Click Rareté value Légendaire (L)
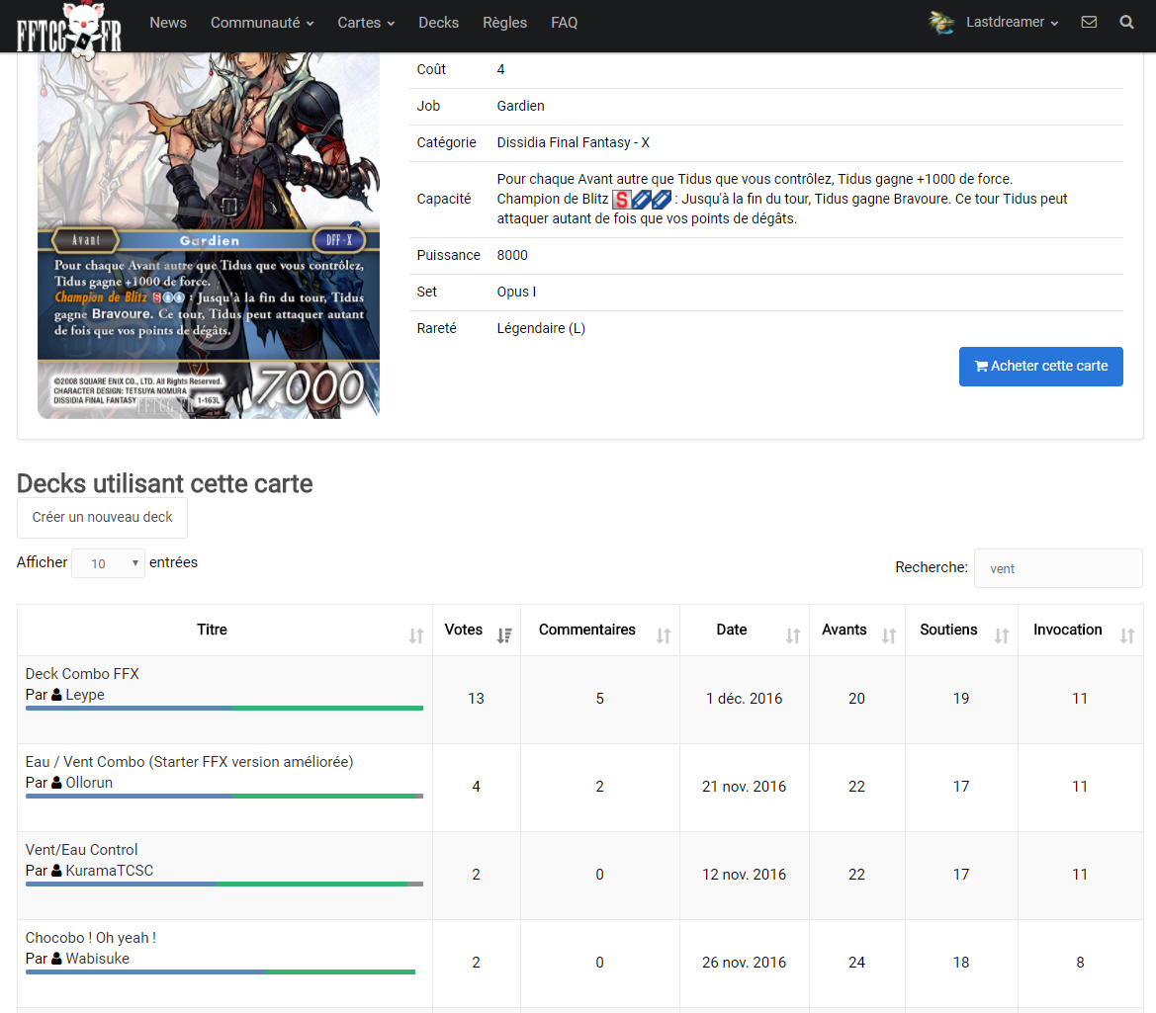Screen dimensions: 1156x1013 pyautogui.click(x=541, y=328)
